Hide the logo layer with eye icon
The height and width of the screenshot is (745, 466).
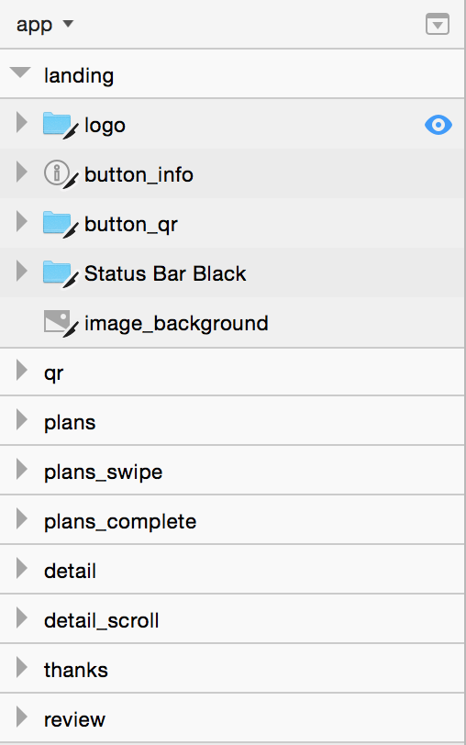click(x=438, y=125)
